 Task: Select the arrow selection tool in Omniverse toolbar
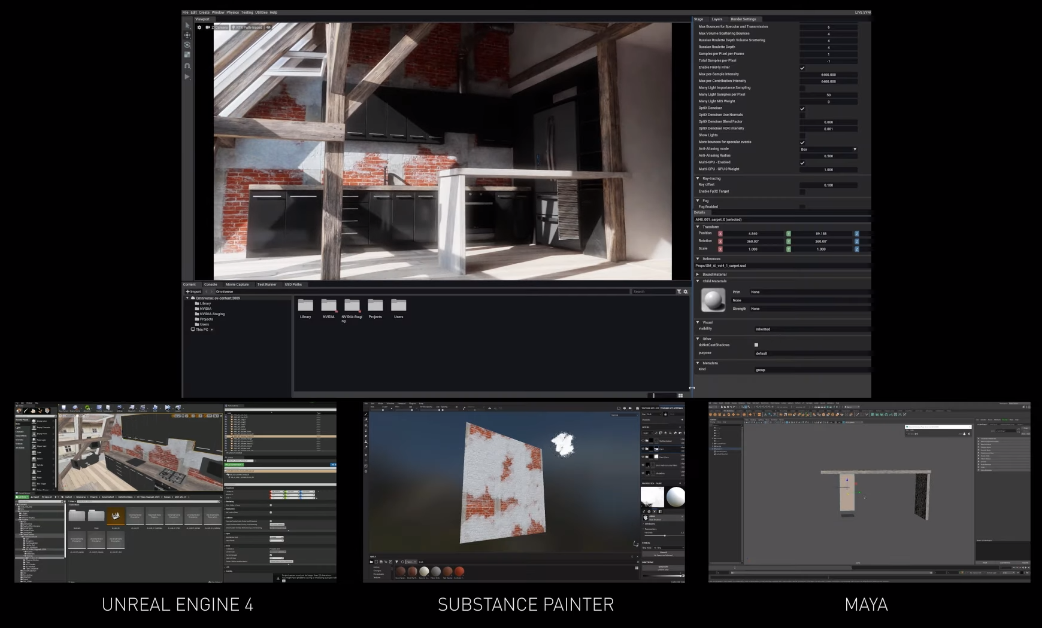(187, 25)
